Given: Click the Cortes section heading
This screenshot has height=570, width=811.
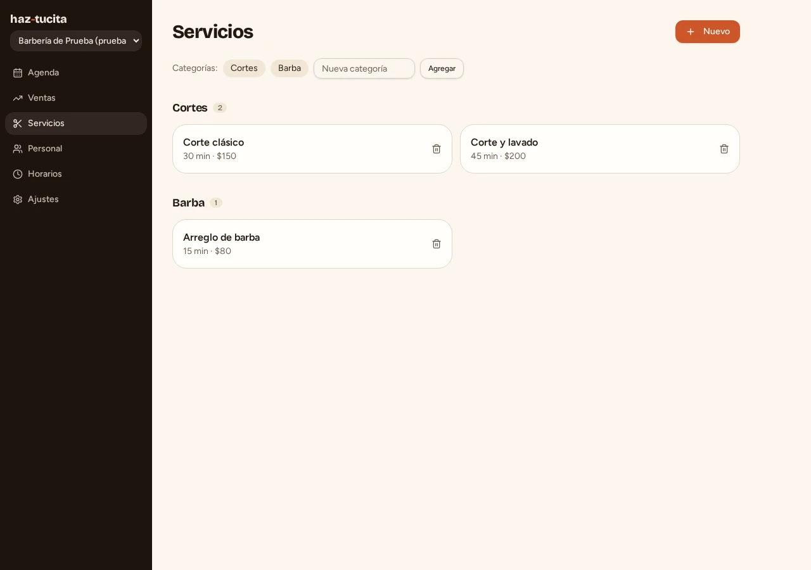Looking at the screenshot, I should 189,108.
